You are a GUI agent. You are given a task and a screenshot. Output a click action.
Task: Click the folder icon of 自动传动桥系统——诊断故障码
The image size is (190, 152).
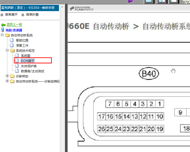pos(12,81)
